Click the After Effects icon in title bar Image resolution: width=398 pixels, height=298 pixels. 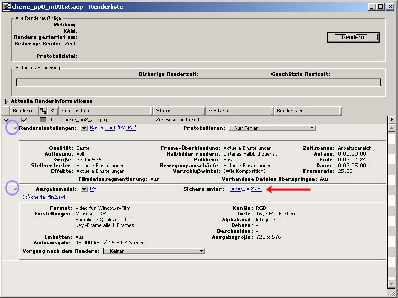click(x=7, y=7)
